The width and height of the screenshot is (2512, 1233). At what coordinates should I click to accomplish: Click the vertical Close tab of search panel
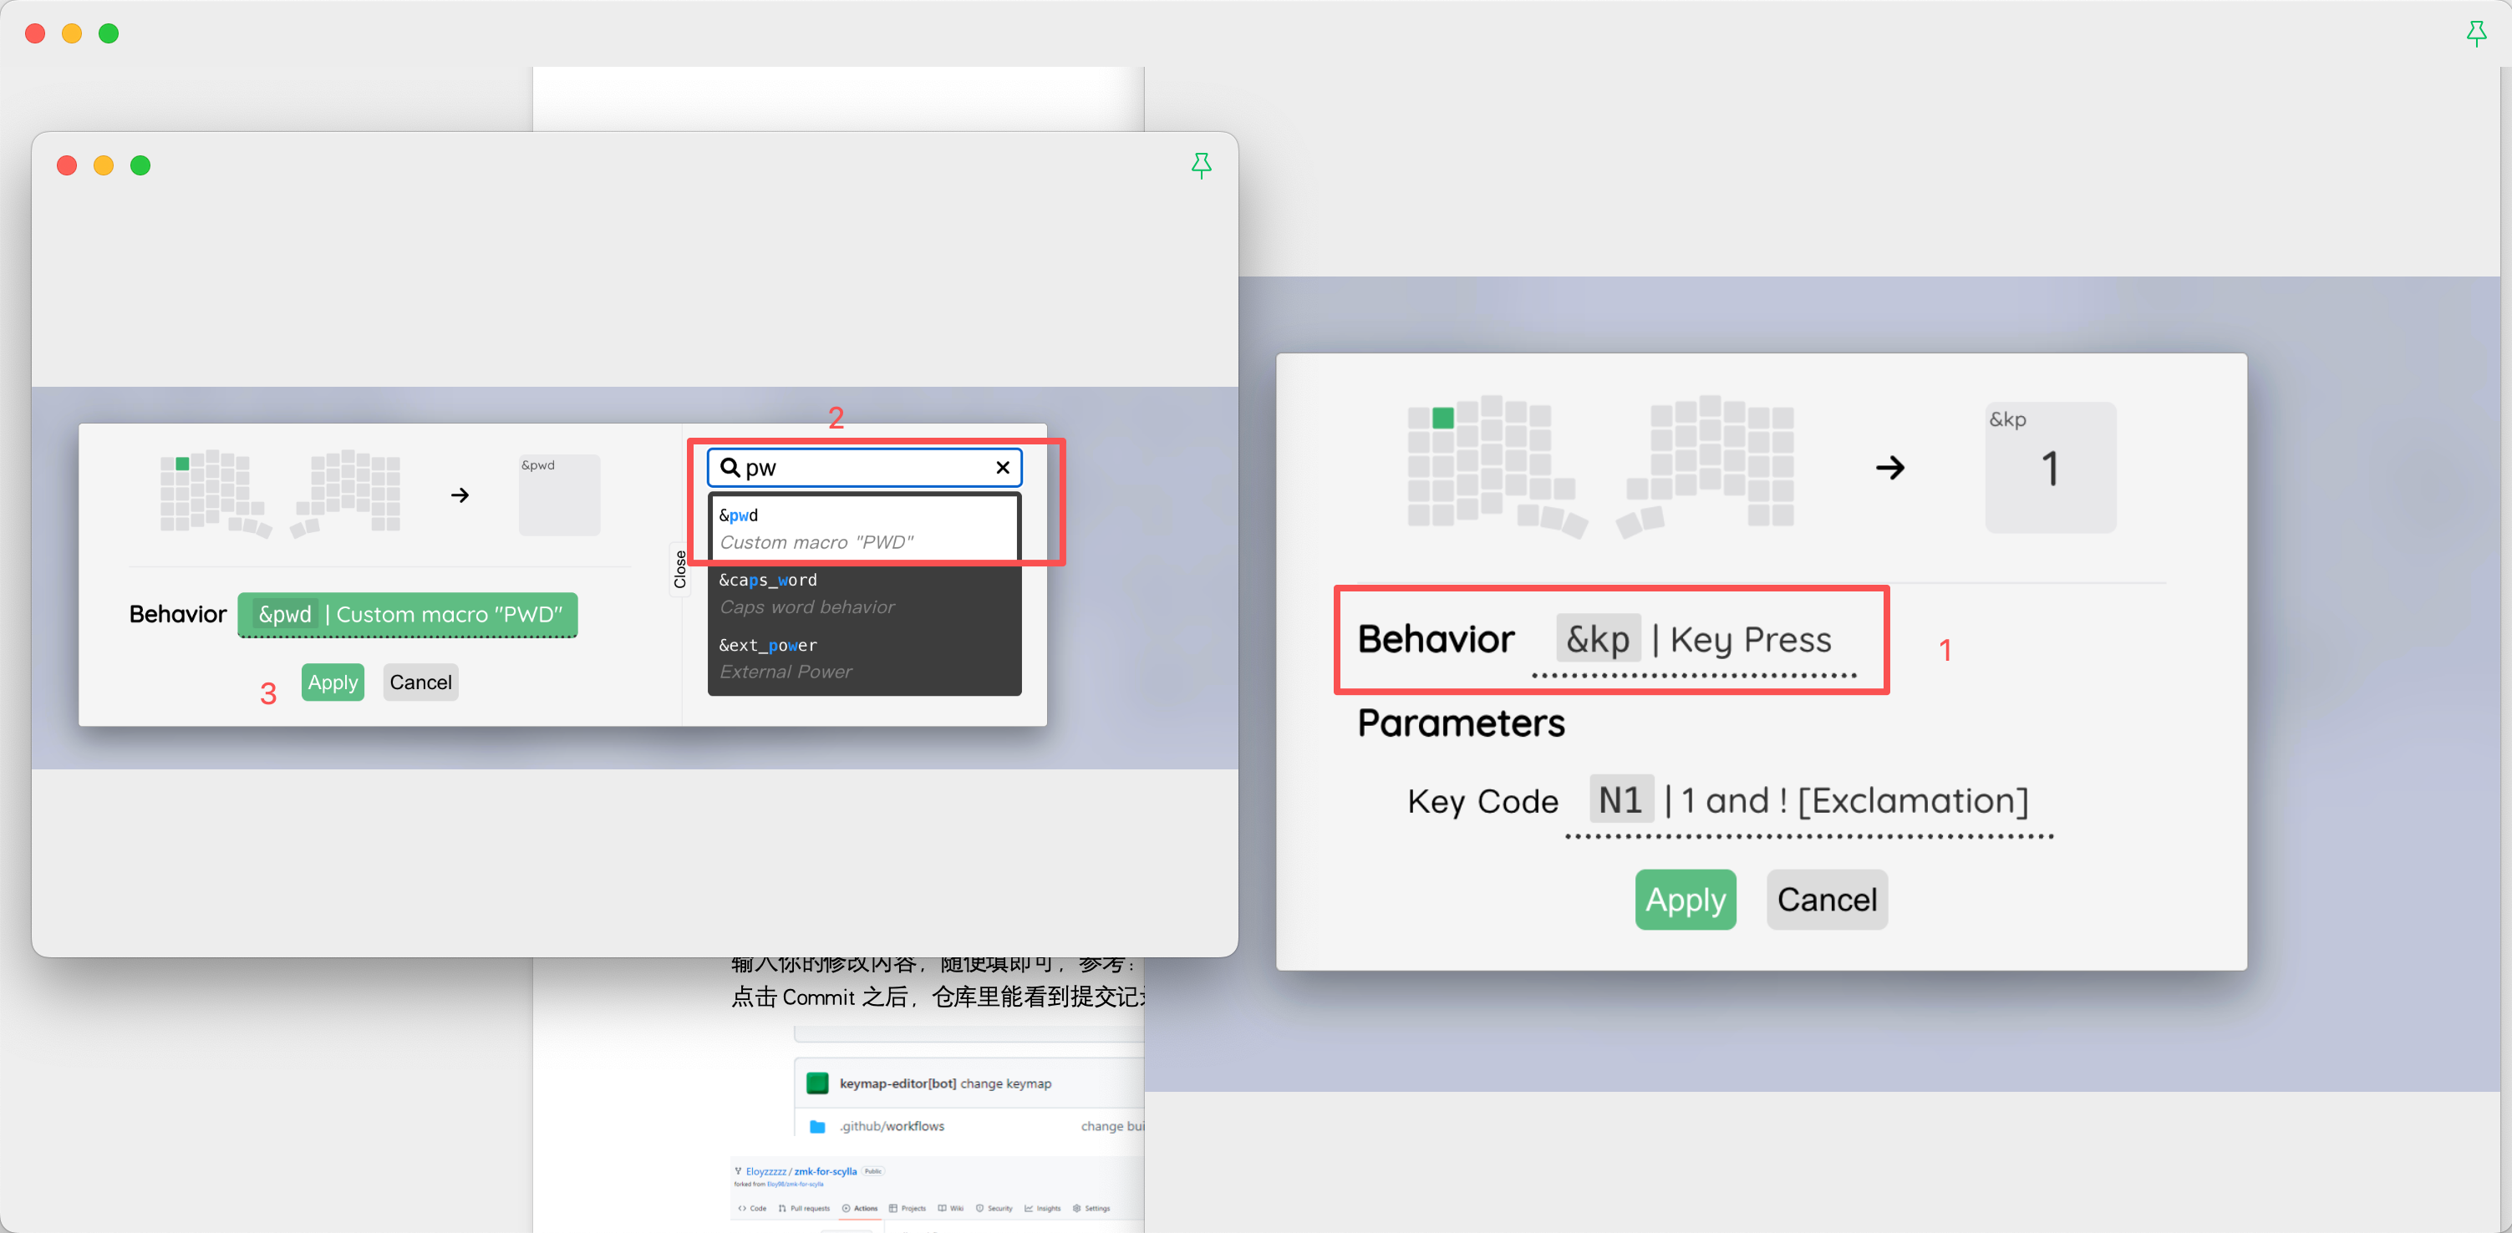[679, 569]
